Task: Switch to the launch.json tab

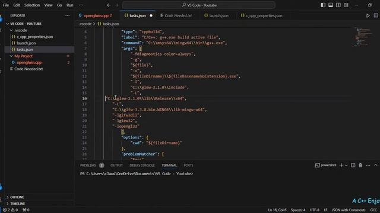Action: tap(218, 15)
